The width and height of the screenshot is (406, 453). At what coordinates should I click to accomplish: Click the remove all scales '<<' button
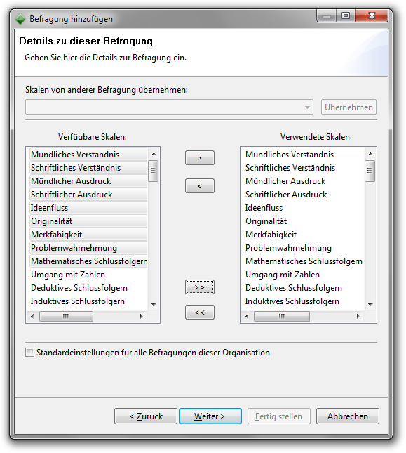point(200,312)
